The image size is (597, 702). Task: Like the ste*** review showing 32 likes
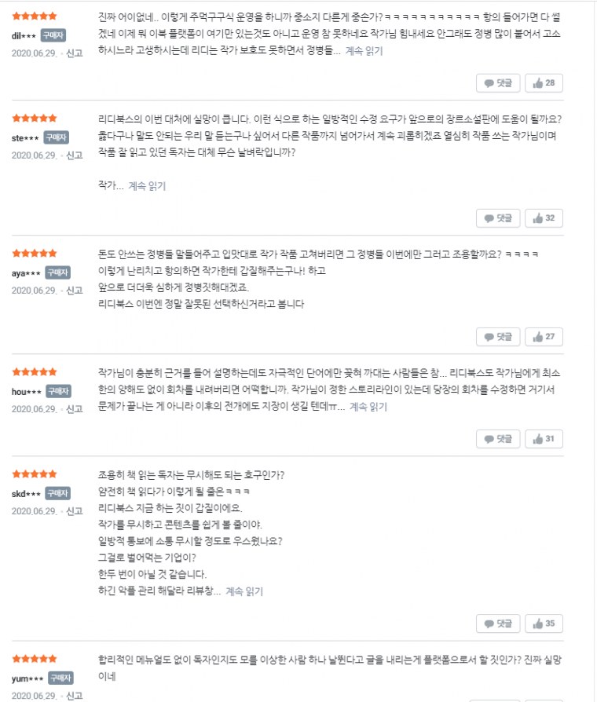544,218
